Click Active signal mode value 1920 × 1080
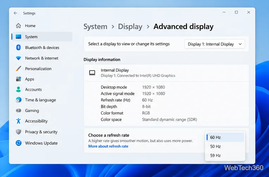This screenshot has height=177, width=269. (x=154, y=94)
